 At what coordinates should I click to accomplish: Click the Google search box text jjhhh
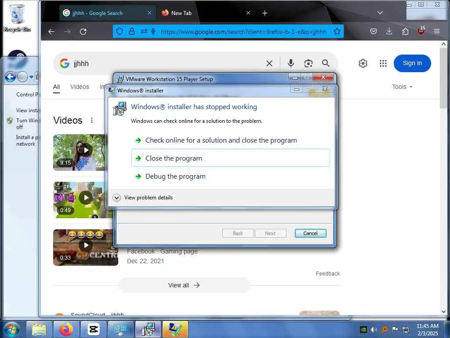point(81,63)
